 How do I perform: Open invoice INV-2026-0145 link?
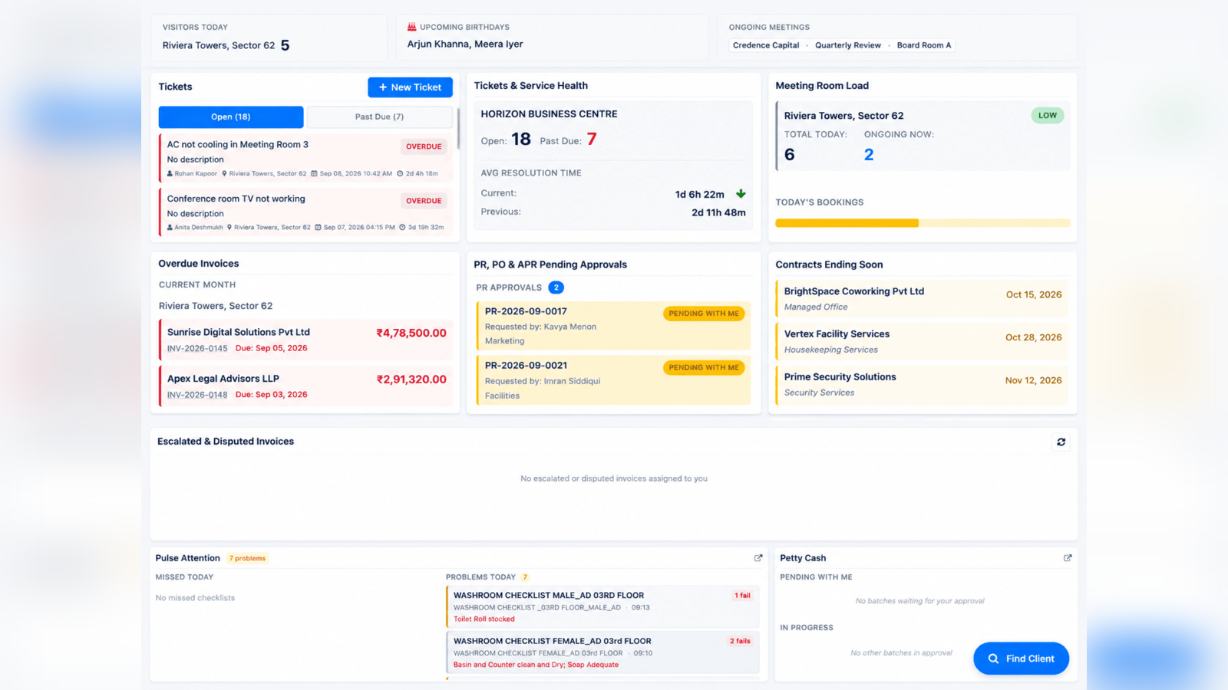(x=197, y=348)
